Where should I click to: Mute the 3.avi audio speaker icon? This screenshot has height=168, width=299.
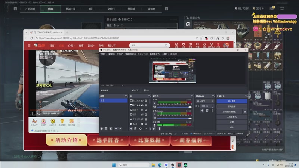[x=154, y=107]
